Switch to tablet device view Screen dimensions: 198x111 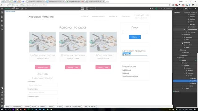coord(87,9)
